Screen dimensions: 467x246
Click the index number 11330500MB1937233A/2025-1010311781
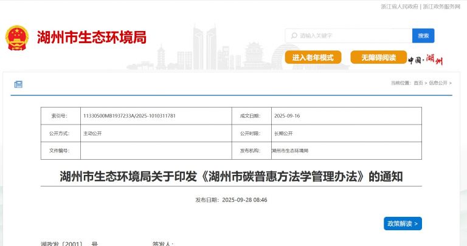[x=129, y=115]
